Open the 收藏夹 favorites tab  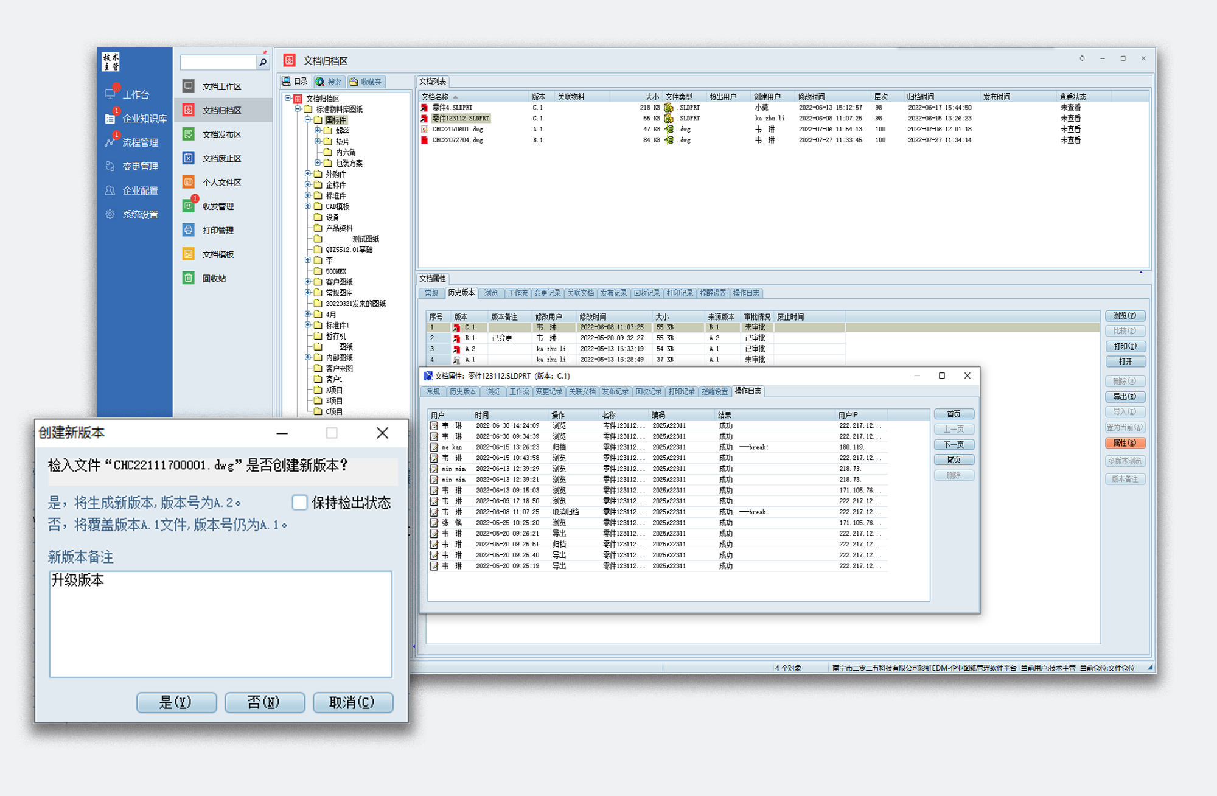[366, 82]
